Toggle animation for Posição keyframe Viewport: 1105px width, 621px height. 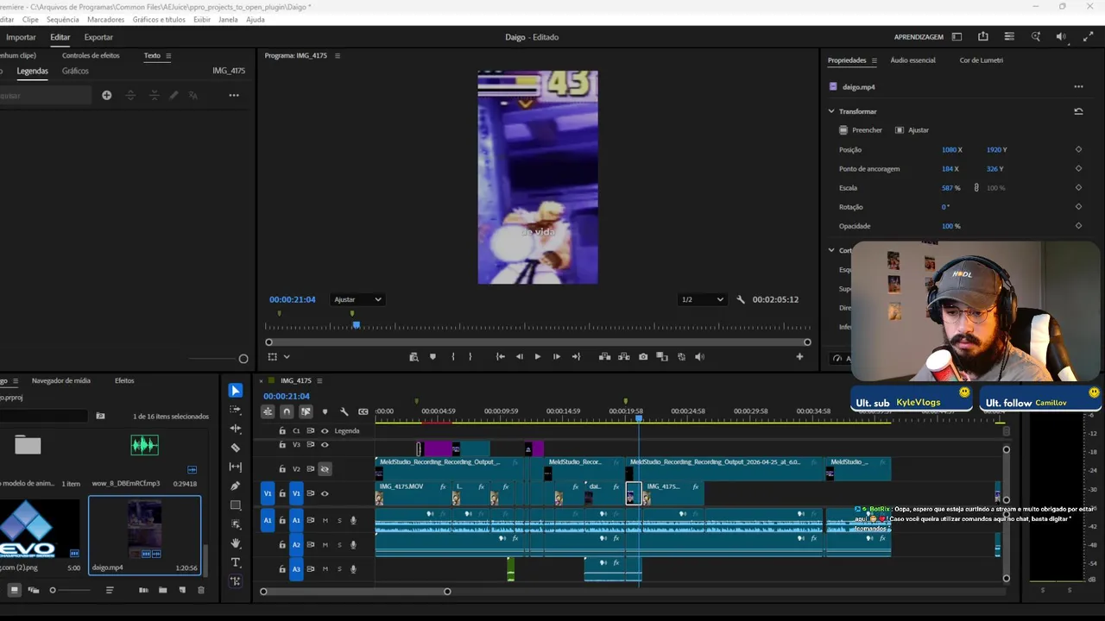[1078, 149]
